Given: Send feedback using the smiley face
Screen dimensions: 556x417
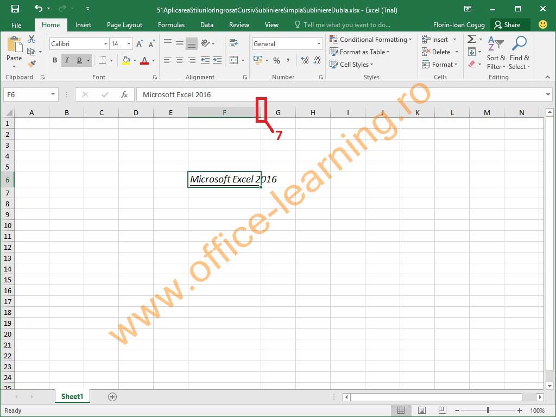Looking at the screenshot, I should (x=542, y=24).
